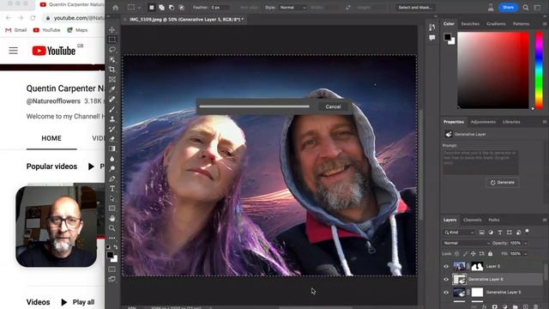Toggle layer filtering switch on

pos(527,232)
